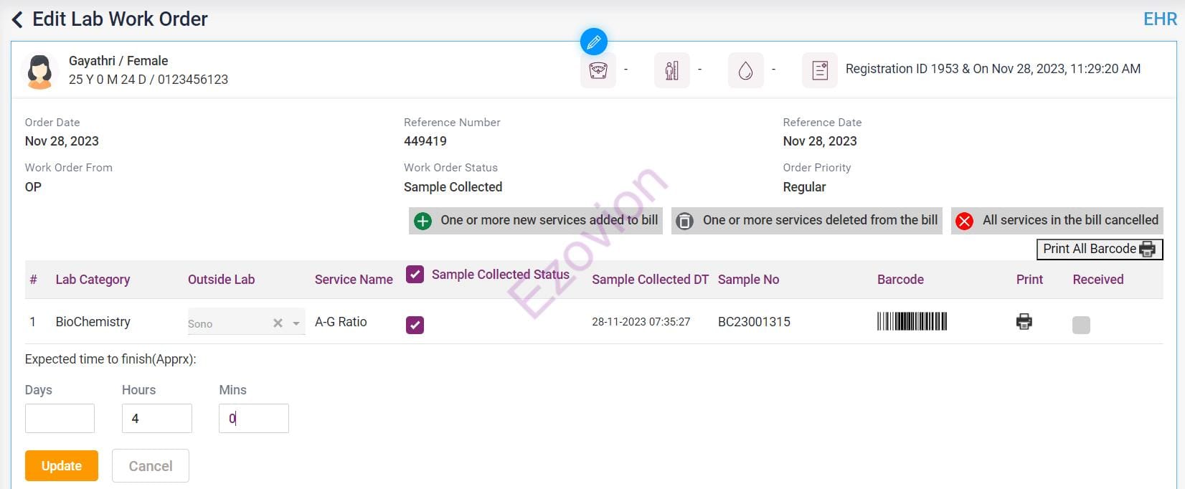
Task: Click the back arrow beside Edit Lab Work Order
Action: point(17,19)
